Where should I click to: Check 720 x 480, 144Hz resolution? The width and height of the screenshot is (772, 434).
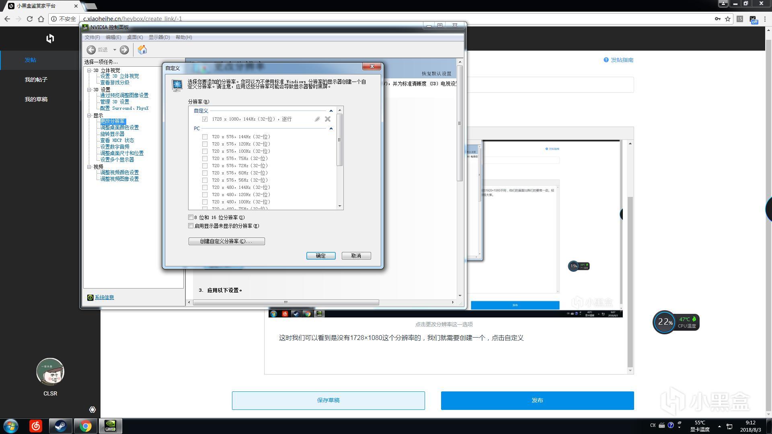coord(205,187)
